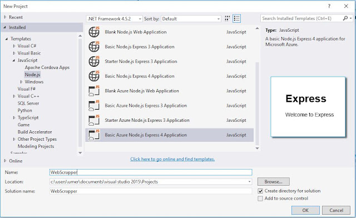Image resolution: width=356 pixels, height=218 pixels.
Task: Expand the TypeScript node
Action: pyautogui.click(x=14, y=118)
